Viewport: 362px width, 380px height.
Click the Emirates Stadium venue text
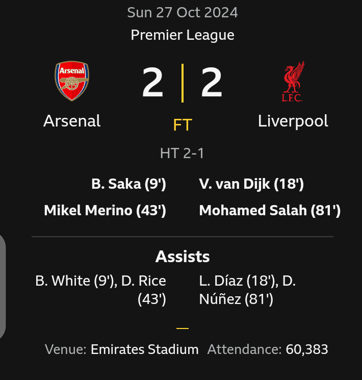pos(144,349)
